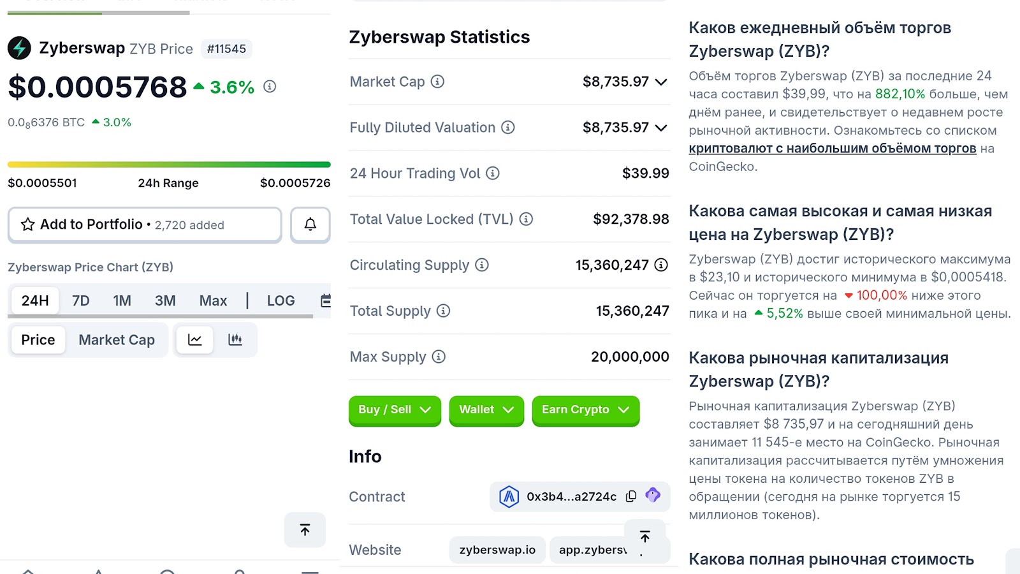Open the Buy / Sell dropdown
Screen dimensions: 1020x574
pyautogui.click(x=395, y=410)
